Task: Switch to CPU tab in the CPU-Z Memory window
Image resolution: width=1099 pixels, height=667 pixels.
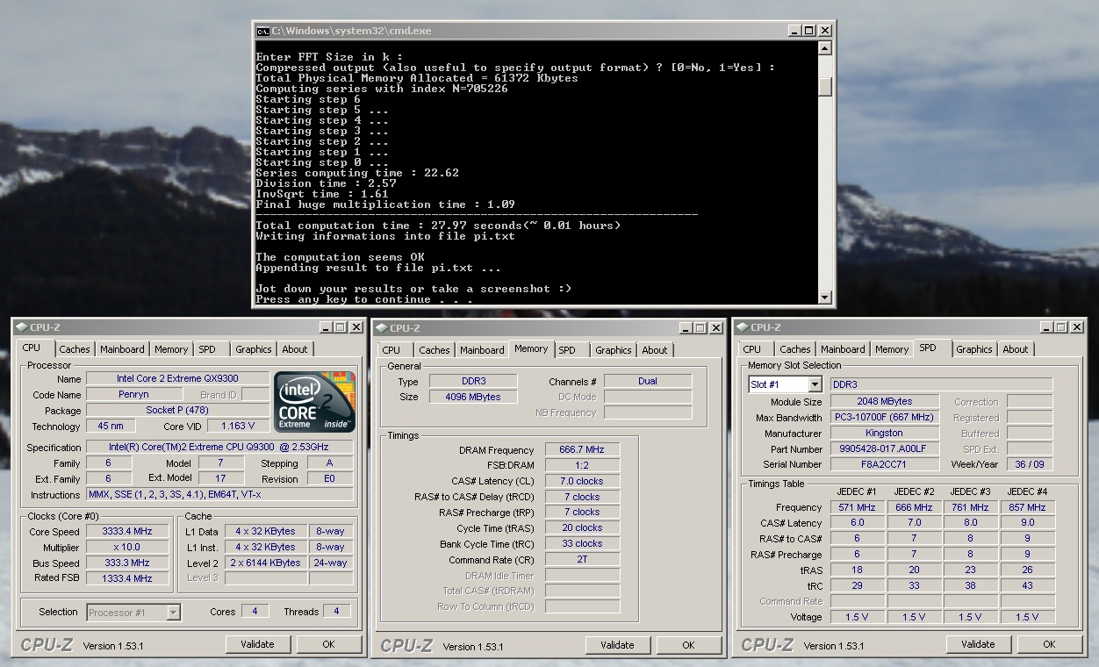Action: tap(391, 350)
